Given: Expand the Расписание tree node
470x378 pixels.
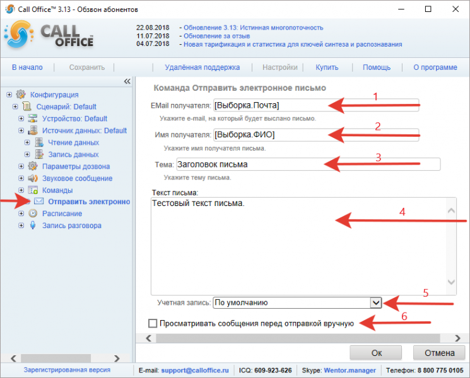Looking at the screenshot, I should (21, 214).
